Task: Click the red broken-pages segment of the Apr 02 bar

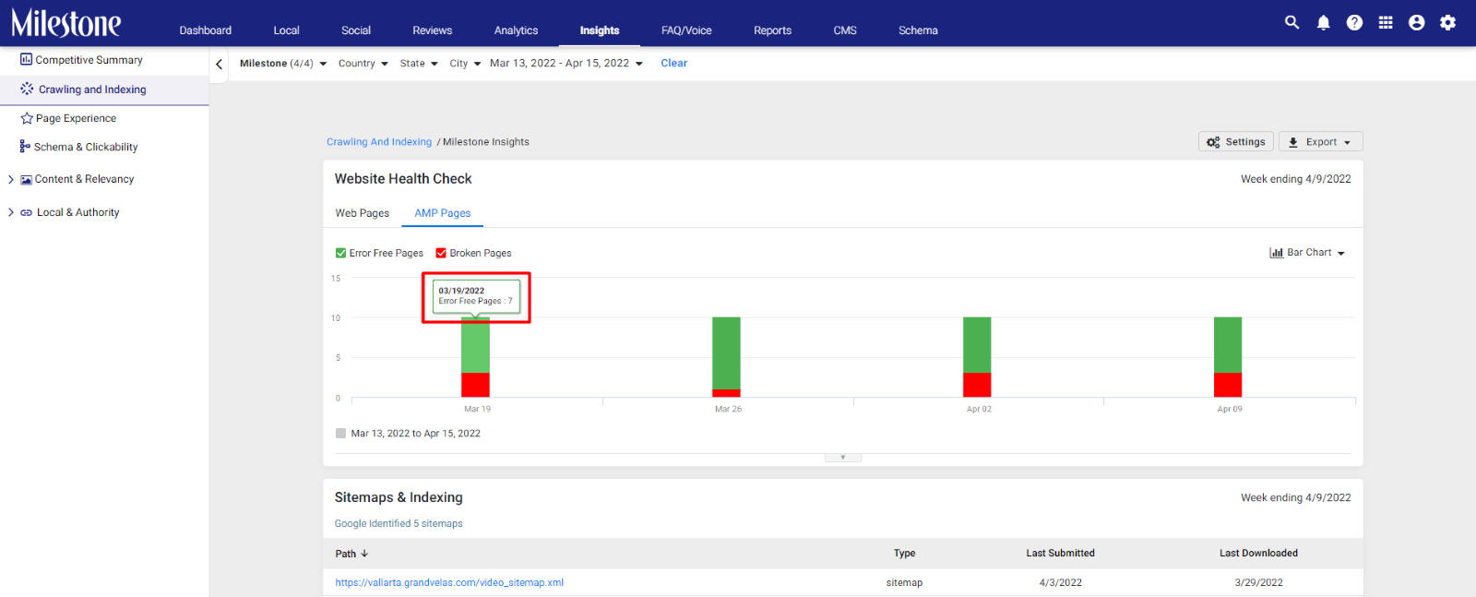Action: click(x=977, y=385)
